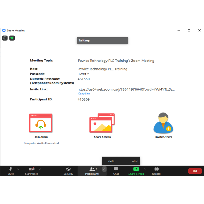
Task: Click the green encryption shield icon
Action: point(12,38)
